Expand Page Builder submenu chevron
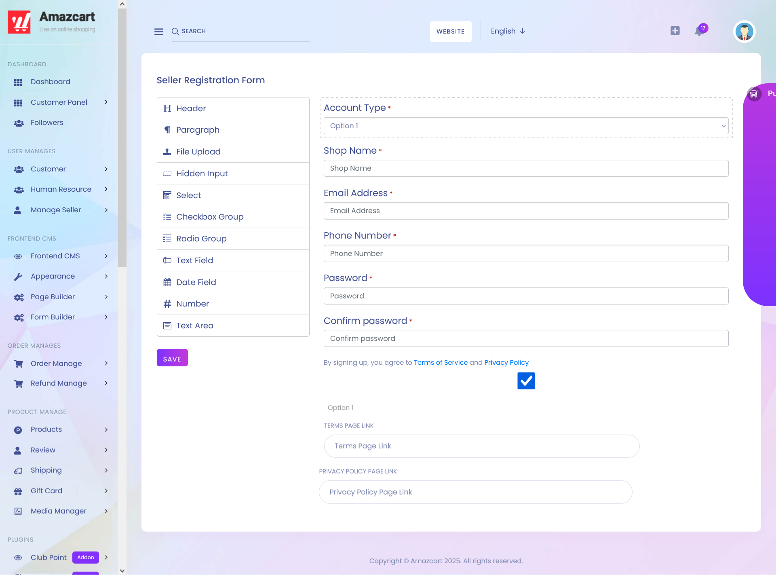 point(106,297)
